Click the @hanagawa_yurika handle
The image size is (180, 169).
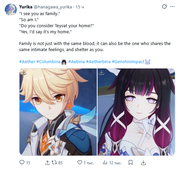pos(53,7)
